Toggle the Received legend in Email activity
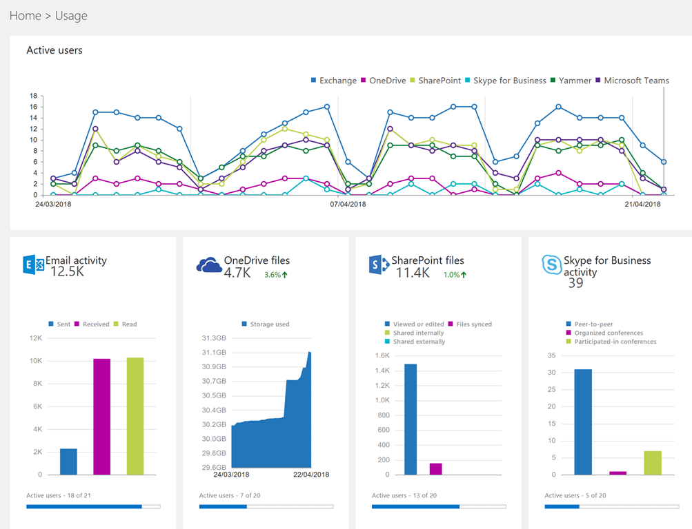 tap(92, 324)
